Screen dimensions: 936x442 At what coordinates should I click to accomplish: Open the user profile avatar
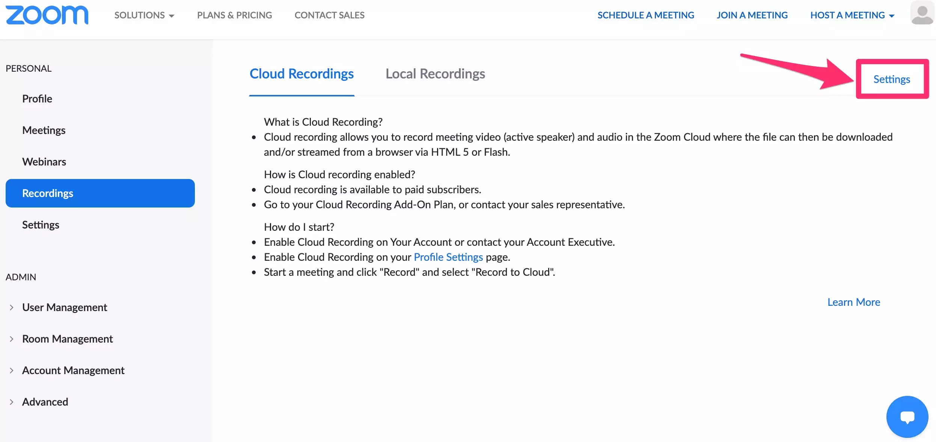pos(922,13)
